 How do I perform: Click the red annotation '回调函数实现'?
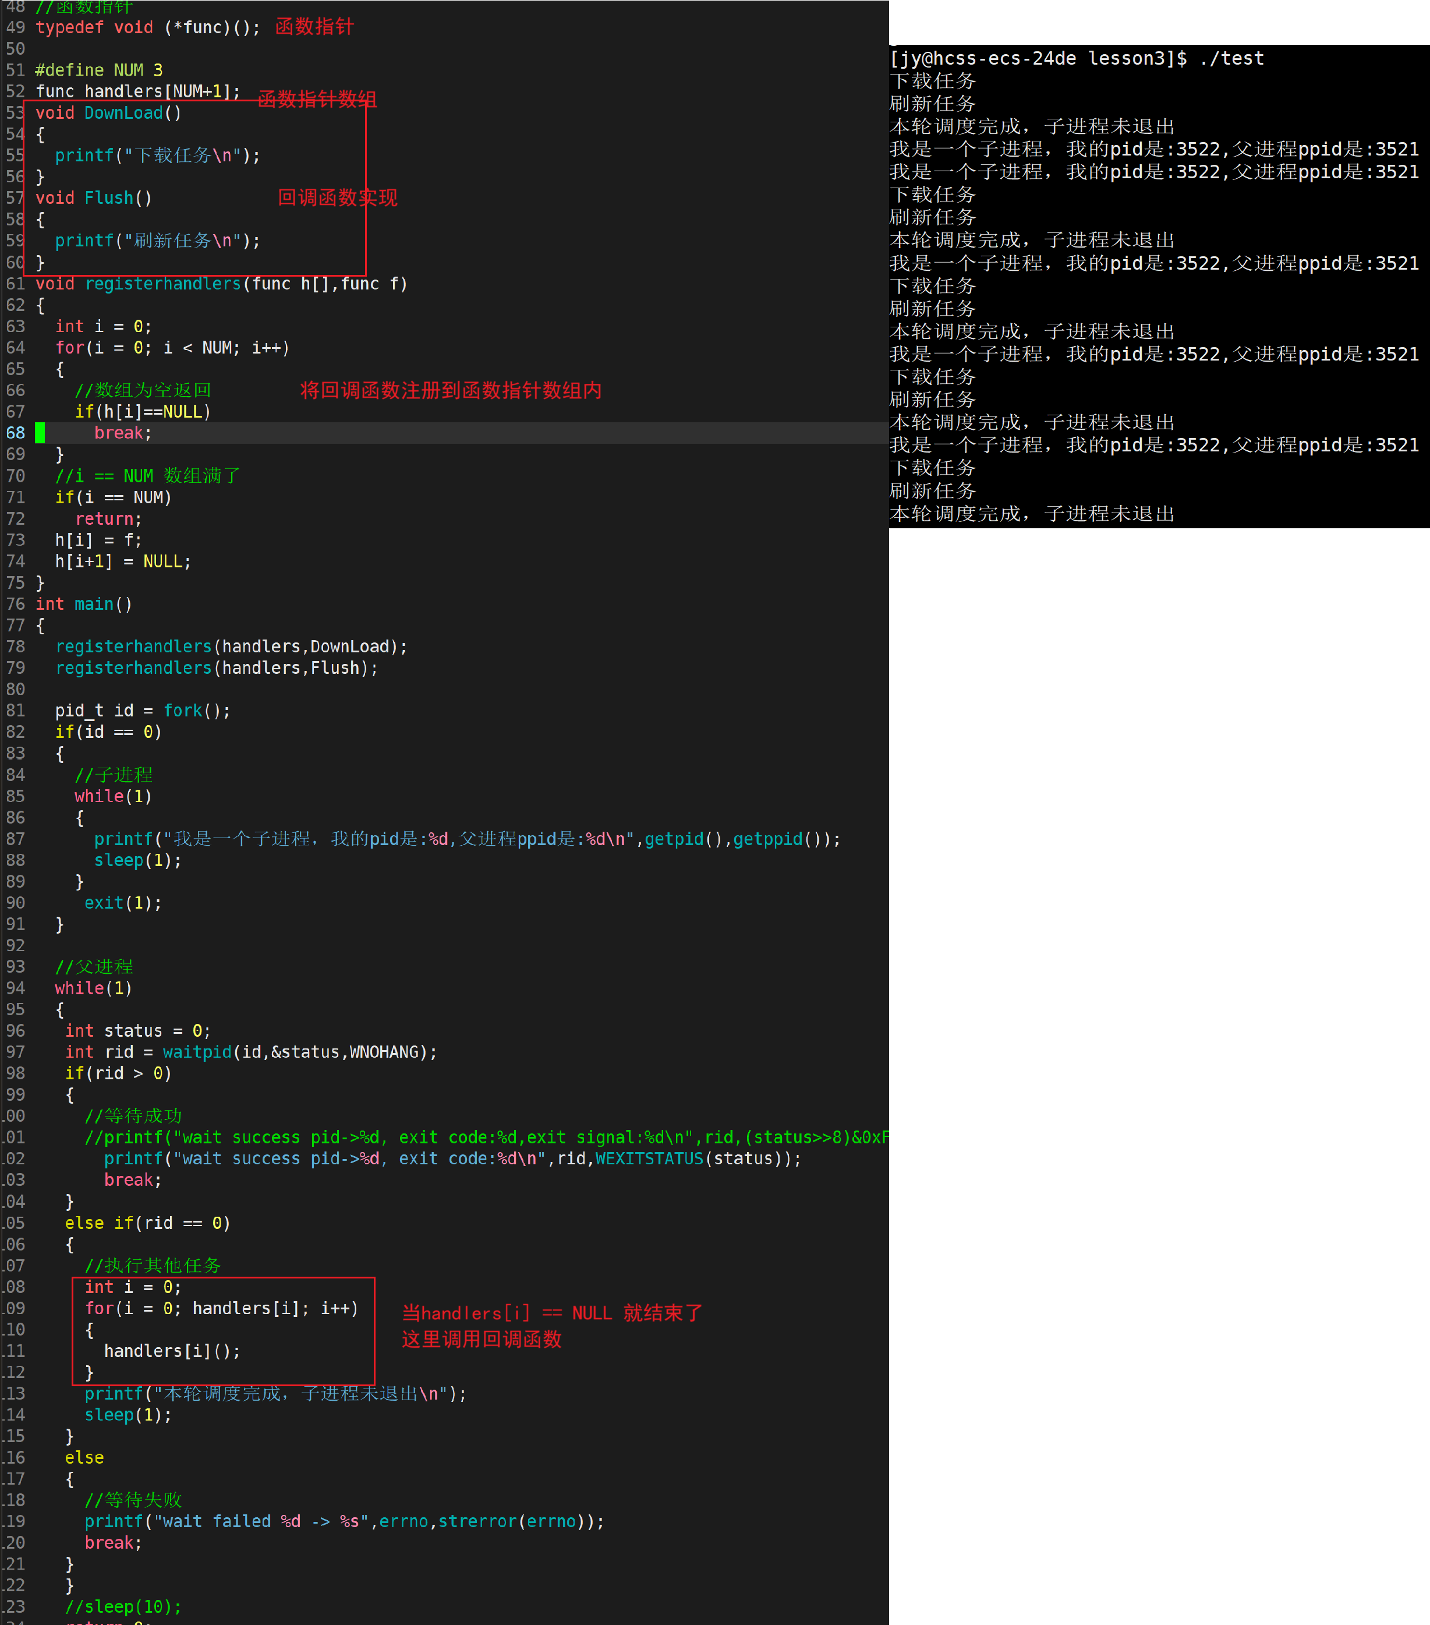point(337,198)
